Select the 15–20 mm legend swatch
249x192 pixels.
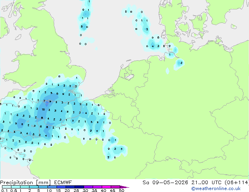[x=61, y=187]
